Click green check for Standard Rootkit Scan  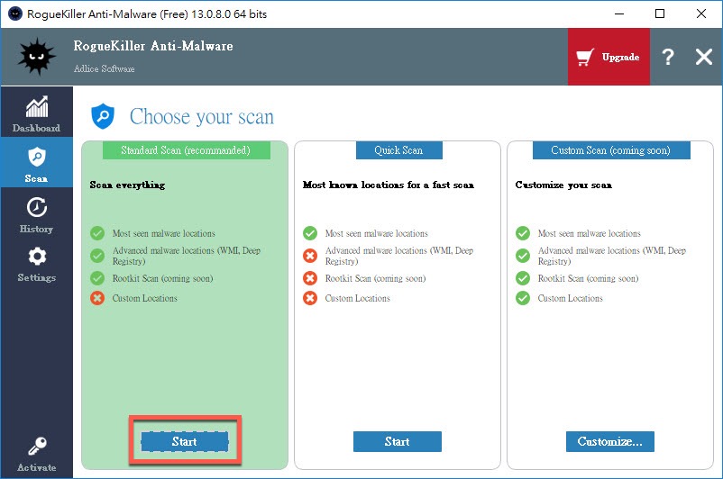(x=97, y=278)
